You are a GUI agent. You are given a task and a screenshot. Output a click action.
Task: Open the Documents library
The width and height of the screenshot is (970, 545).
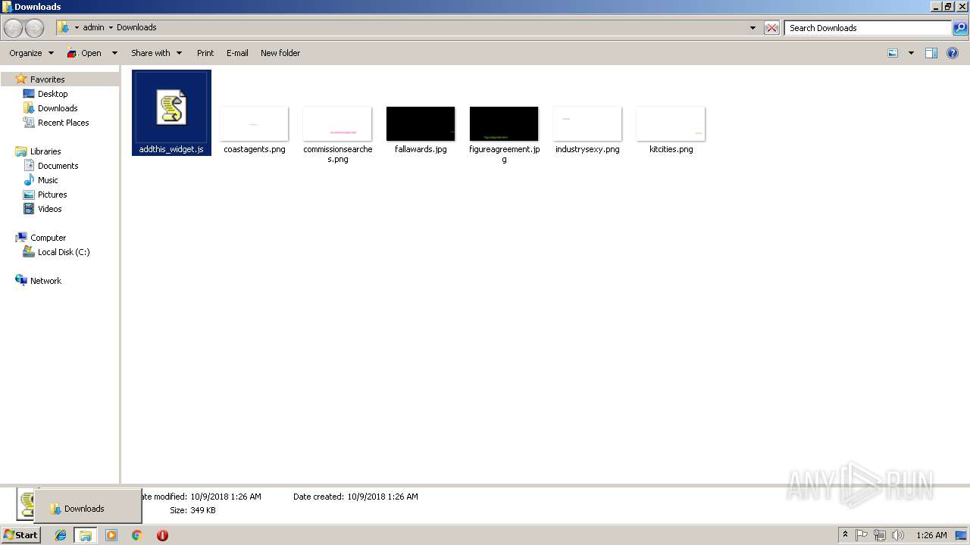click(x=58, y=166)
